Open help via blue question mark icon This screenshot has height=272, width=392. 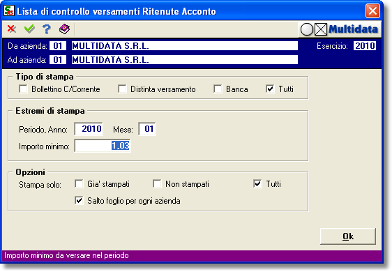[x=47, y=29]
